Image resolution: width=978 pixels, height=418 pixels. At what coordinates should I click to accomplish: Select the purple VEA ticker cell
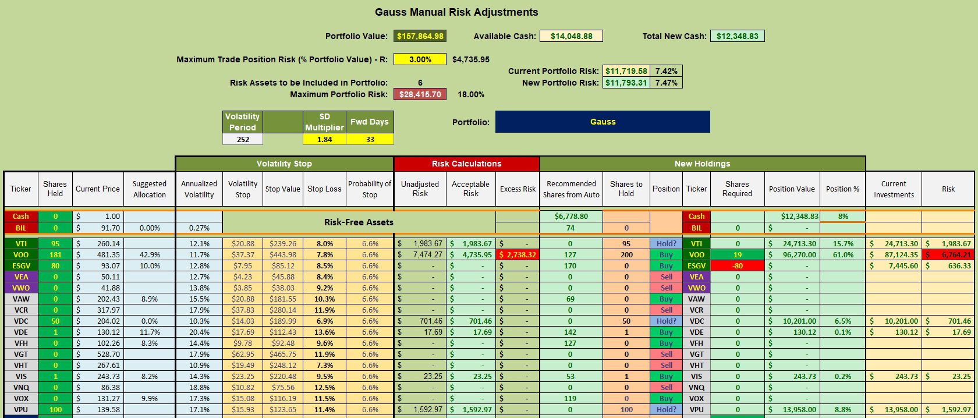[x=21, y=277]
